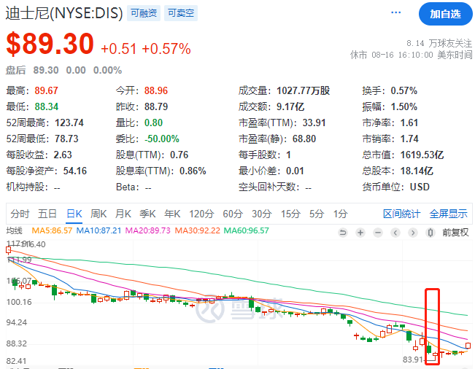Click the latest candlestick at chart's right end
This screenshot has height=369, width=475.
(468, 346)
